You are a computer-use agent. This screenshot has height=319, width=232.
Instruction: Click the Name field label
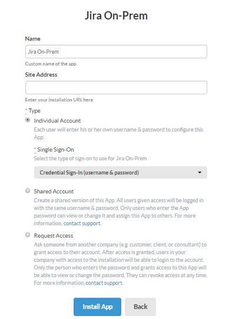pos(33,39)
